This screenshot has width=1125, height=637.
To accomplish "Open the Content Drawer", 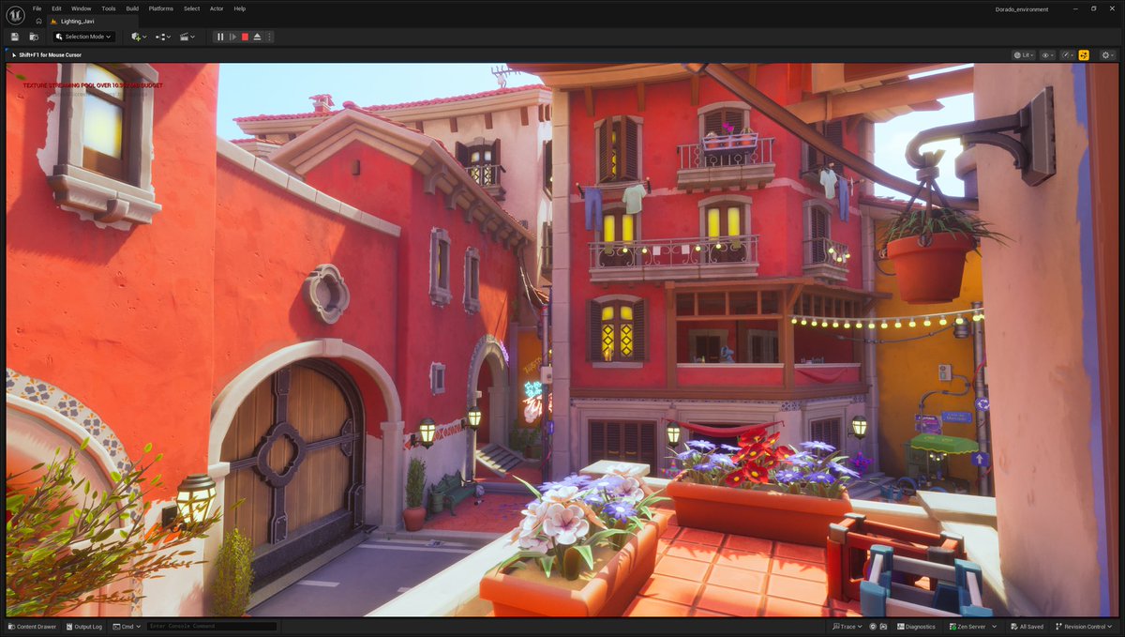I will pos(31,626).
